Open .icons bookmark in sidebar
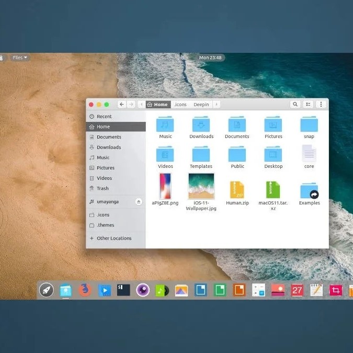This screenshot has width=353, height=353. [x=116, y=215]
